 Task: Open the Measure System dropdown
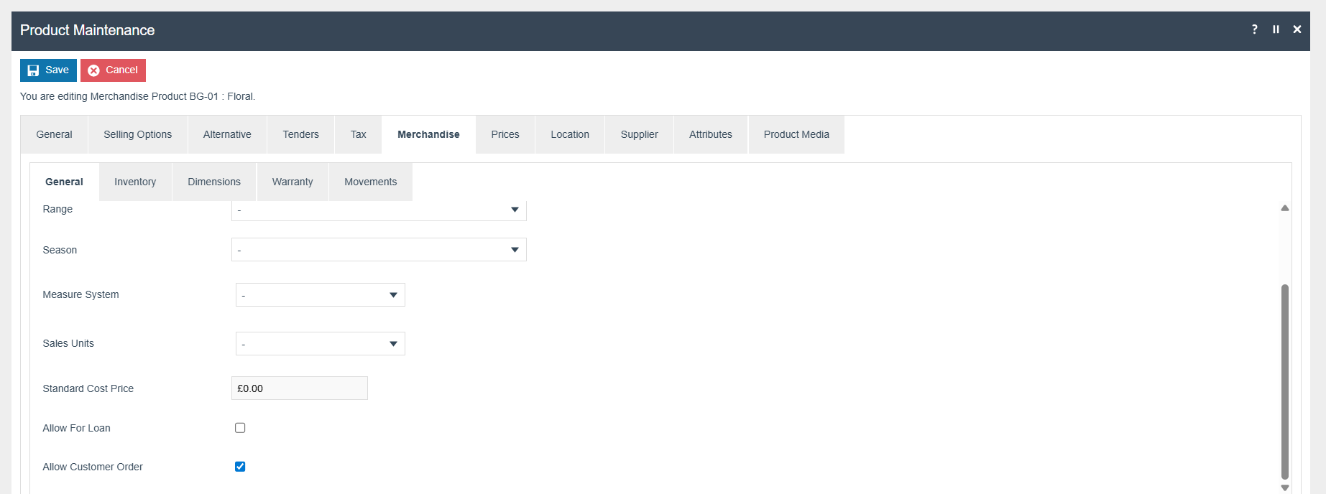point(320,295)
